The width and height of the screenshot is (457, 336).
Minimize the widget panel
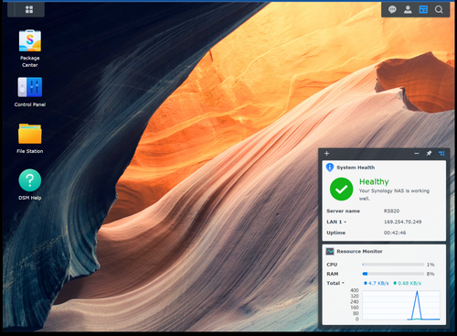click(x=417, y=153)
